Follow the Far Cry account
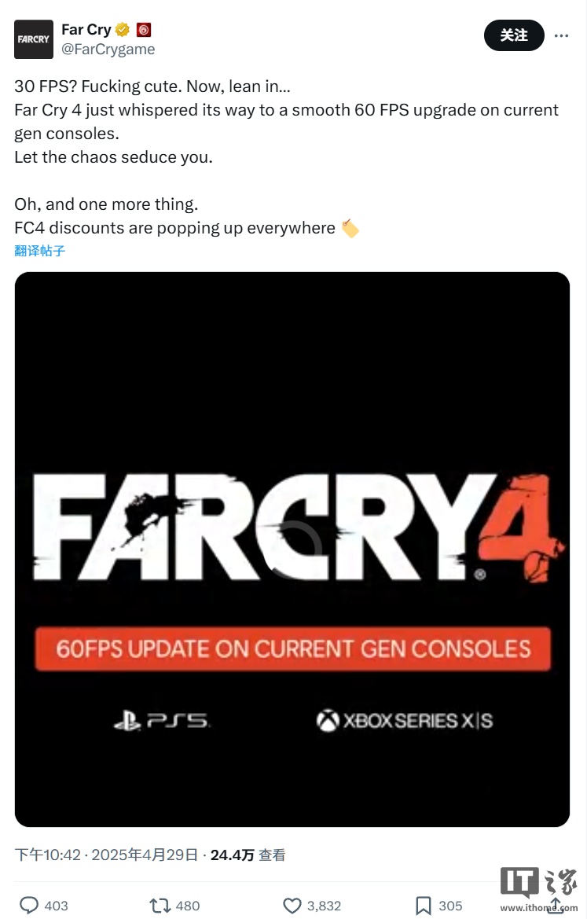Image resolution: width=587 pixels, height=919 pixels. (514, 35)
